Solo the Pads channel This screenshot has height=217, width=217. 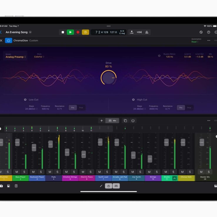tap(57, 172)
